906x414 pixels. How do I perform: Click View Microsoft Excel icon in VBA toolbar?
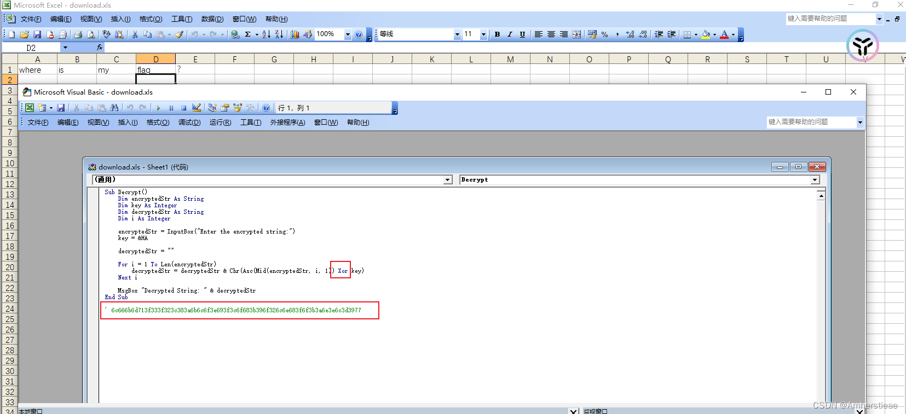[x=30, y=108]
